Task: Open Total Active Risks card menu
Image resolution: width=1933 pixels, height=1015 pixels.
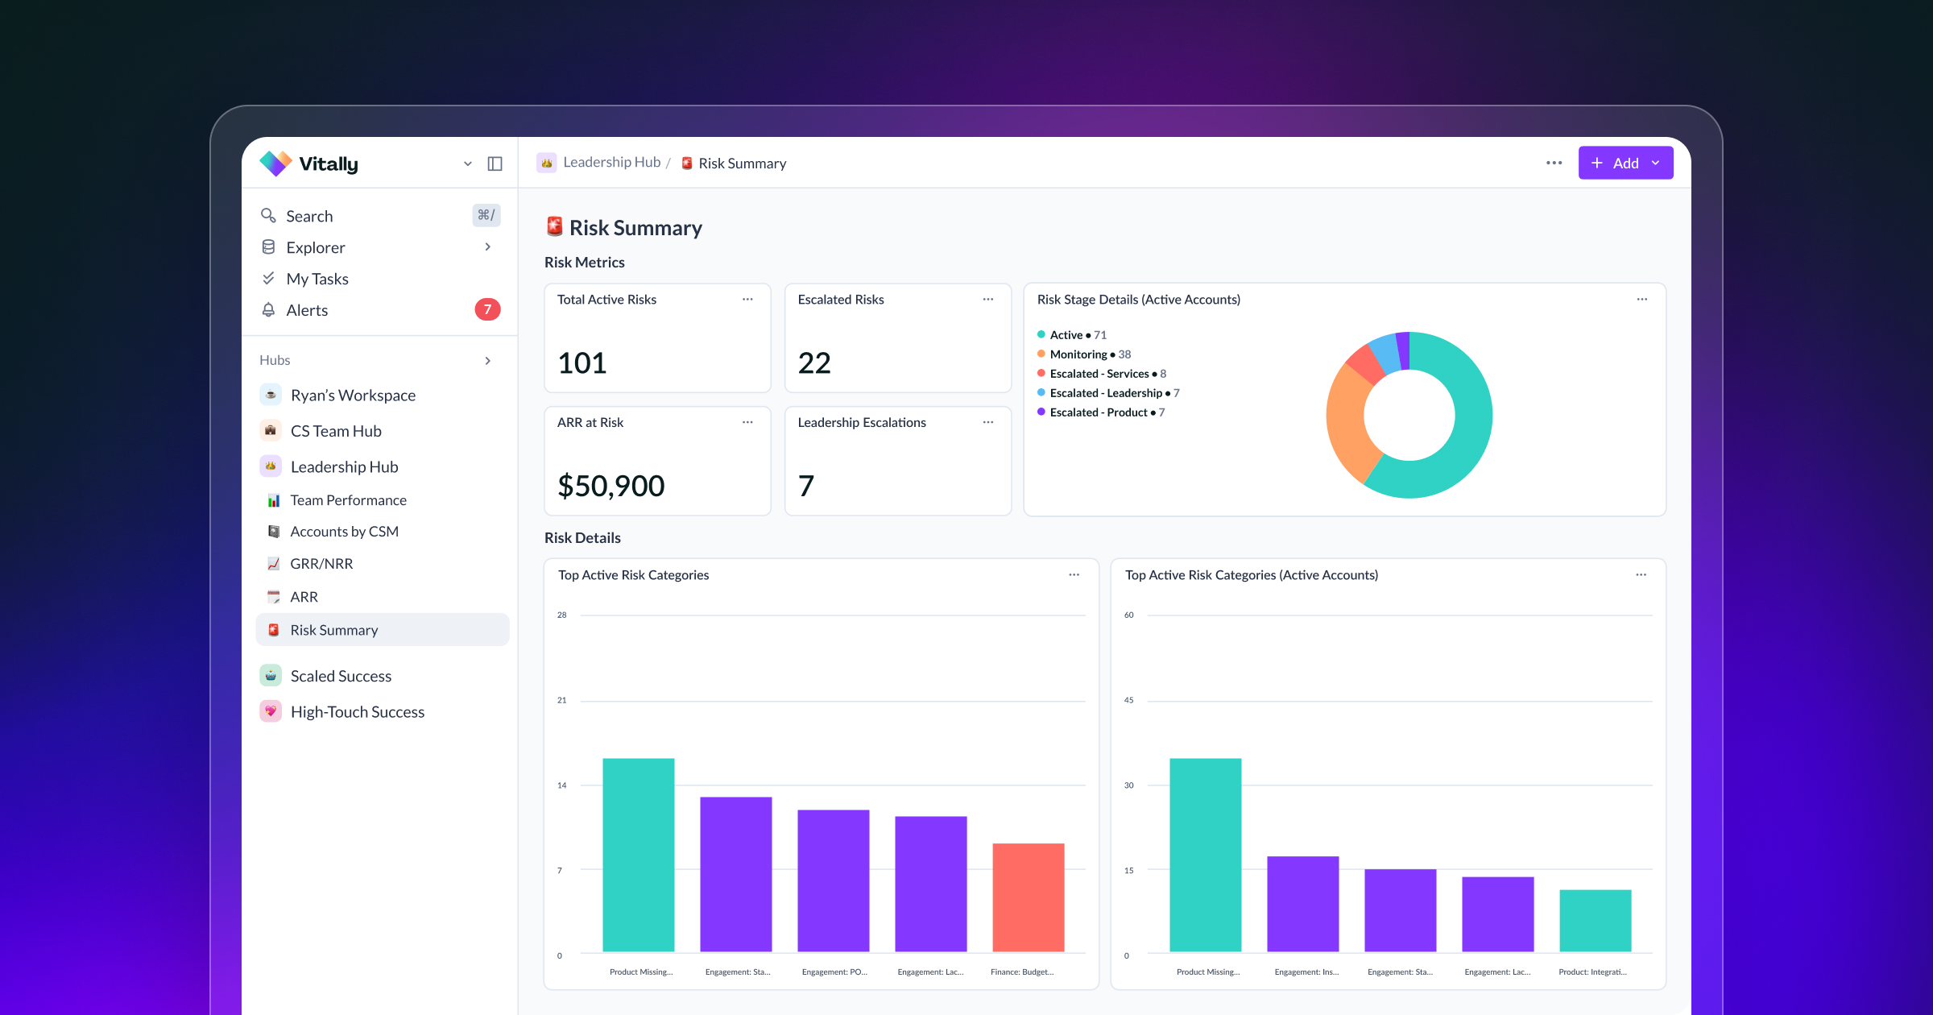Action: (747, 300)
